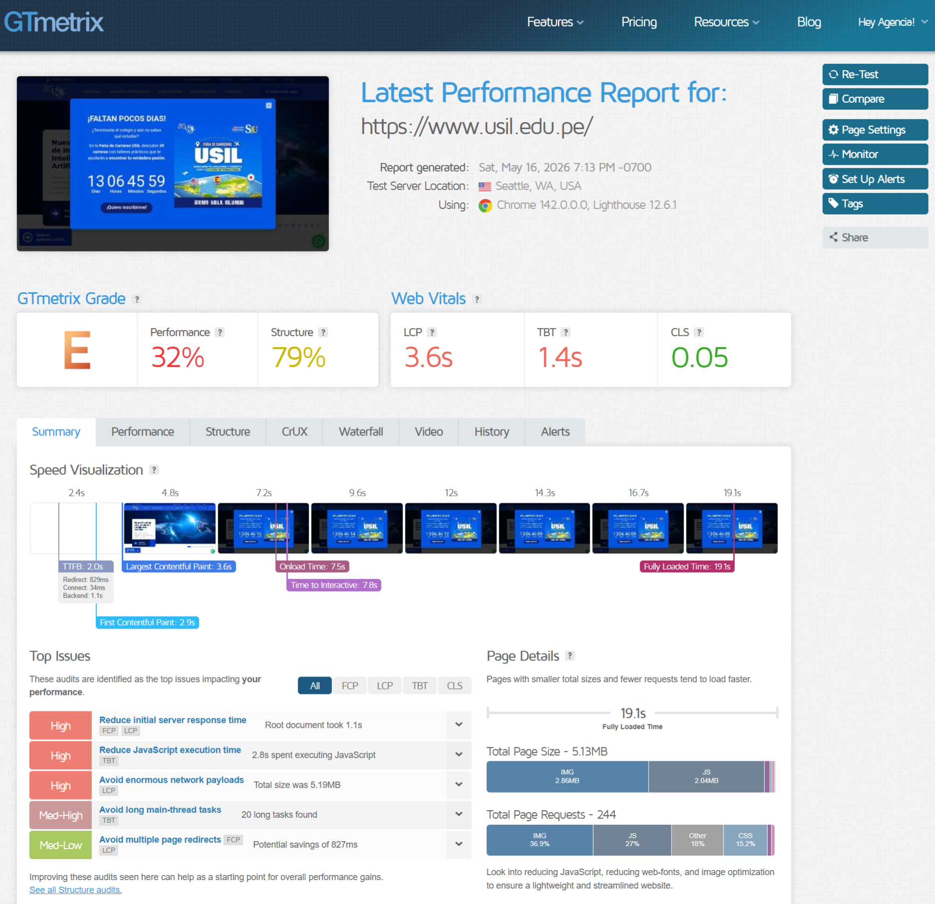Click the GTmetrix Grade help icon
935x904 pixels.
(x=137, y=299)
